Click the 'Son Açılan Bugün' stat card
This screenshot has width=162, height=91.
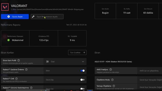pos(105,11)
